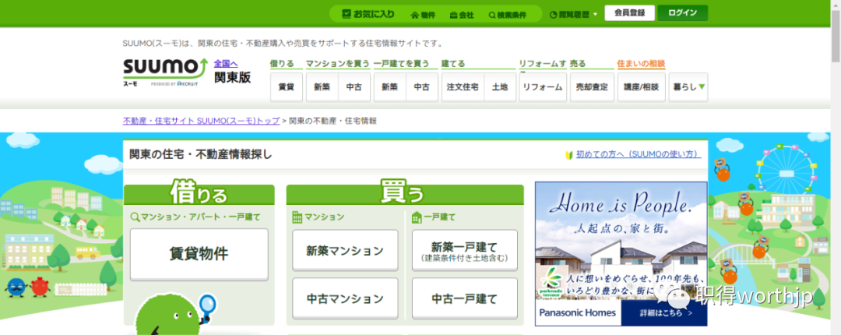Click the 中古マンション button
Viewport: 841px width, 335px height.
click(346, 298)
